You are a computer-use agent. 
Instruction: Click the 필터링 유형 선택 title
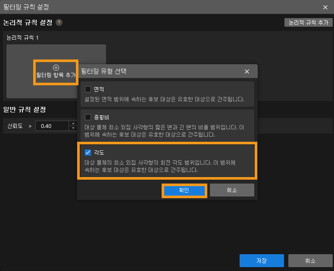[x=104, y=71]
